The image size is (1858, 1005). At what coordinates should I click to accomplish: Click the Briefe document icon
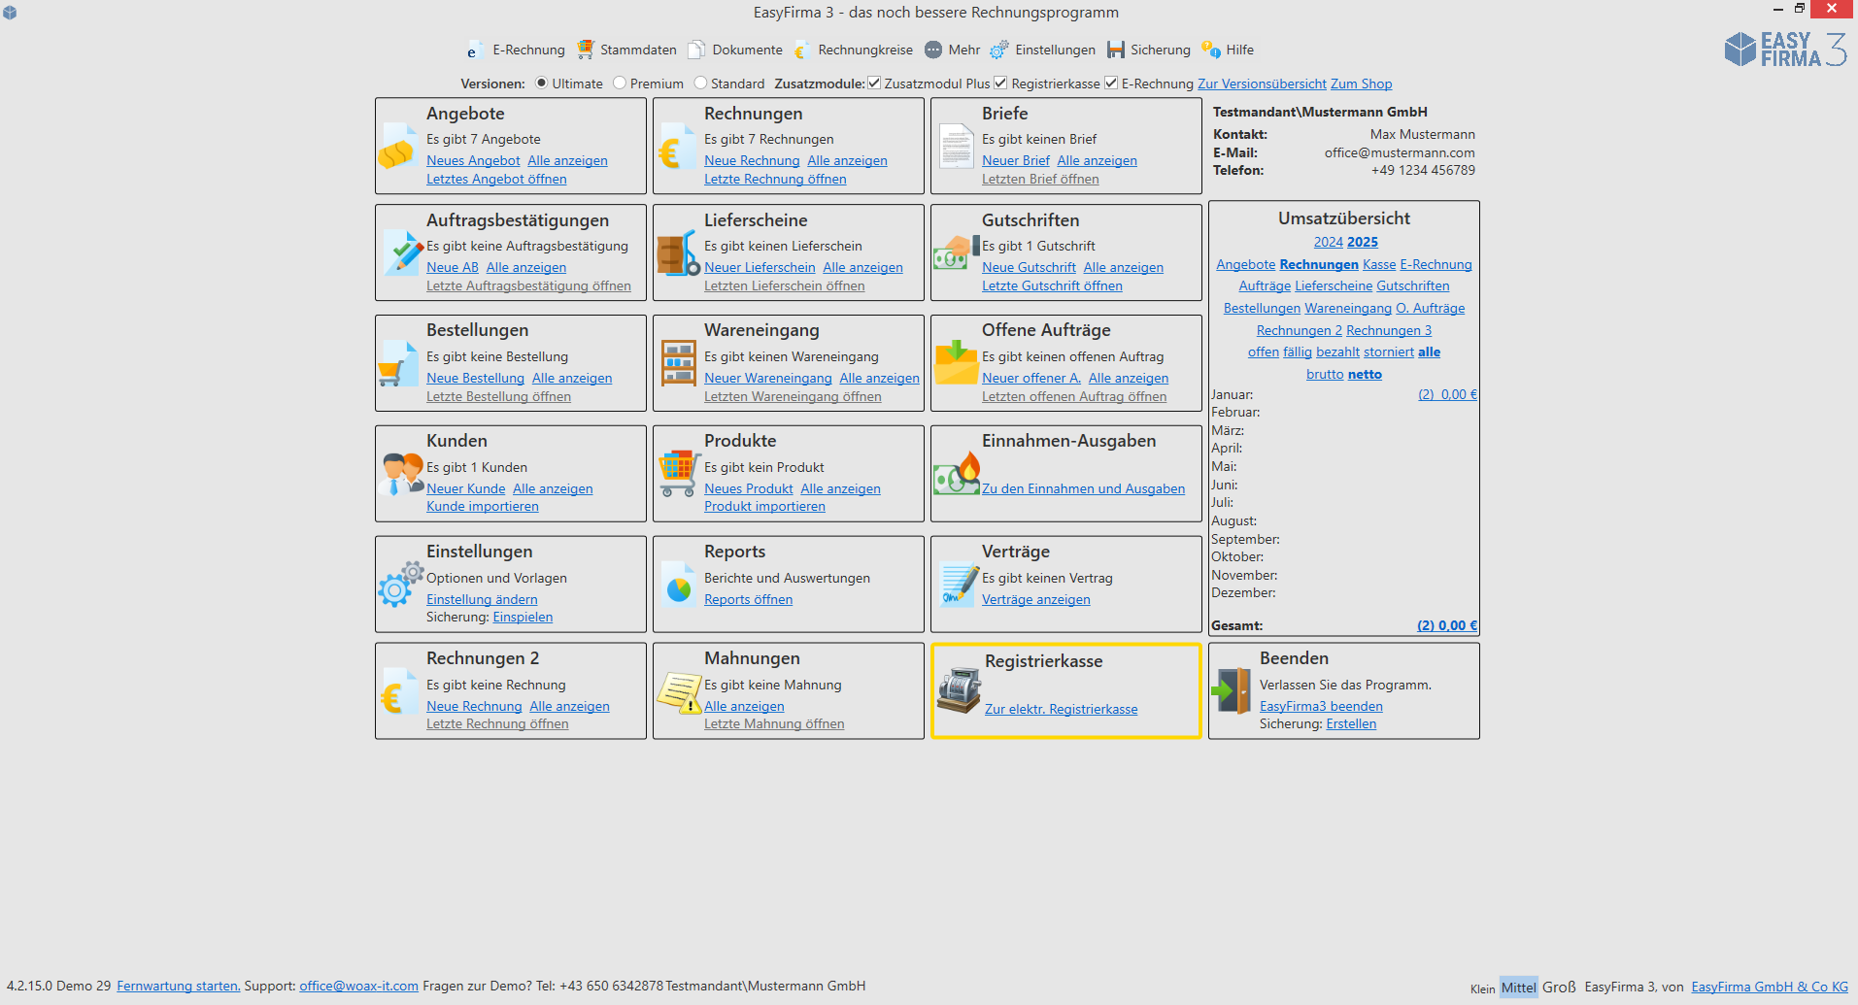957,148
